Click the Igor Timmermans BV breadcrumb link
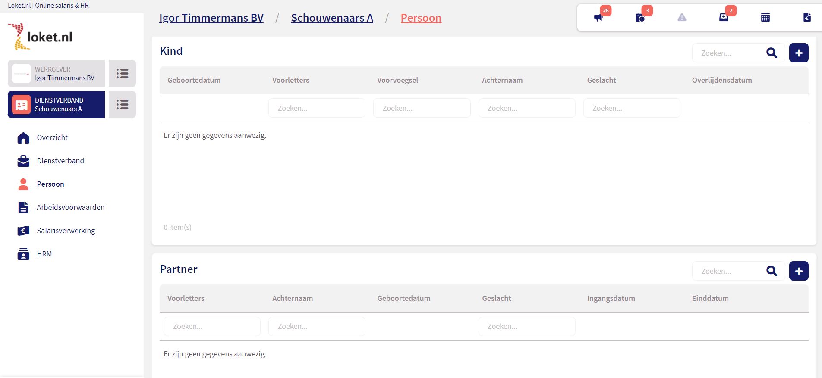The width and height of the screenshot is (822, 378). [x=211, y=18]
